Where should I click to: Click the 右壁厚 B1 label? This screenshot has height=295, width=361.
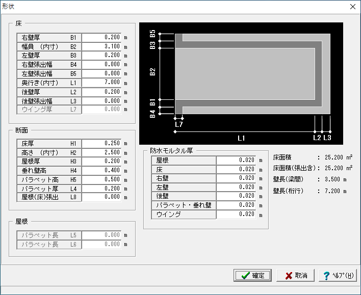pyautogui.click(x=49, y=37)
